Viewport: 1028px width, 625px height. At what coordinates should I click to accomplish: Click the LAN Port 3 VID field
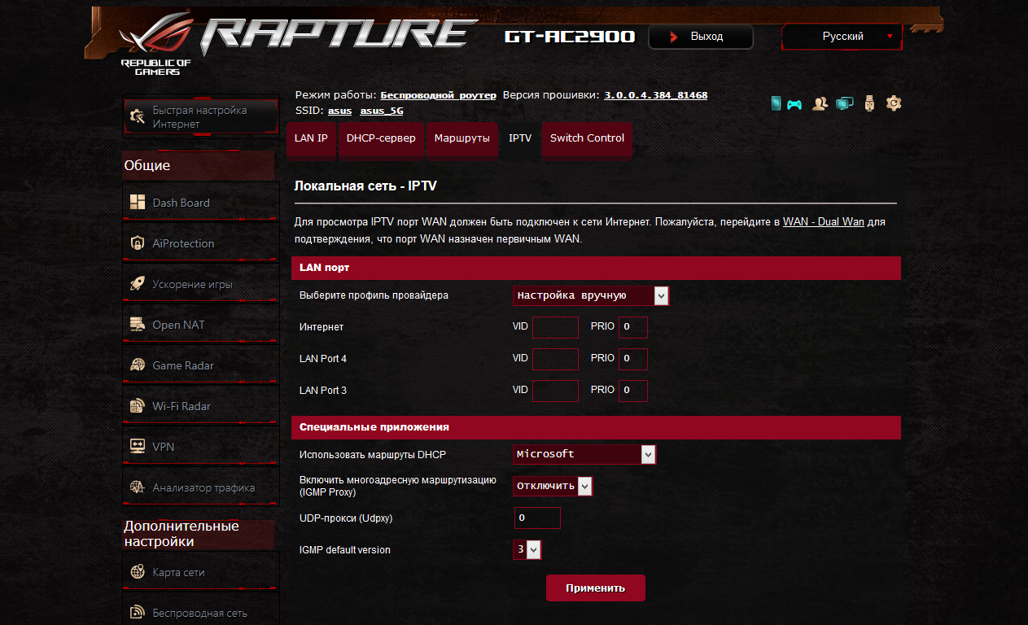(x=555, y=391)
